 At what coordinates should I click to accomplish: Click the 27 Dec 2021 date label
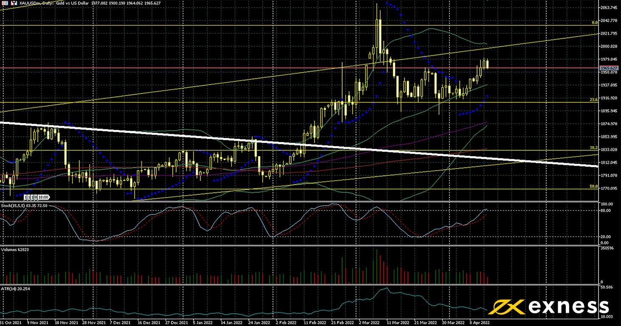click(x=176, y=322)
